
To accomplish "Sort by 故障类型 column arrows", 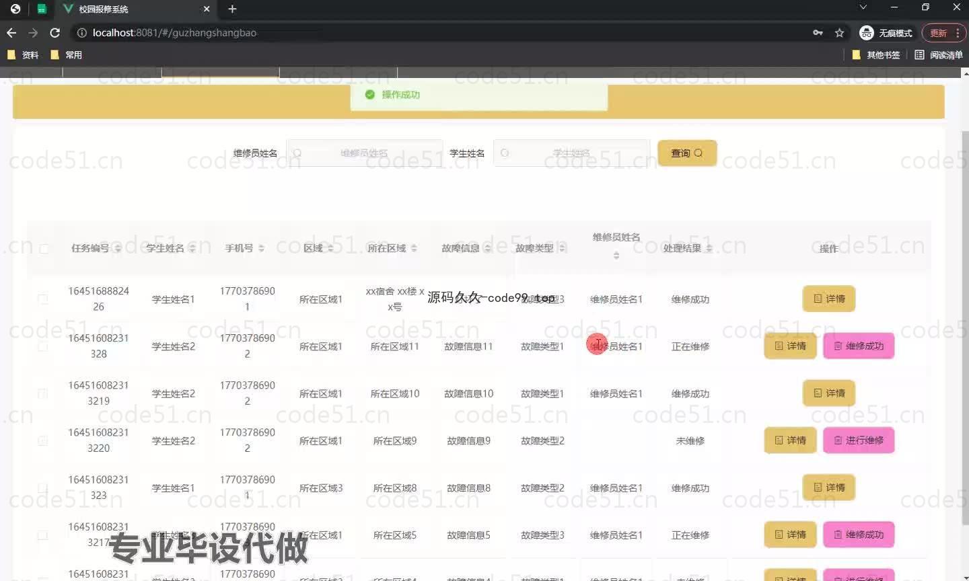I will pos(562,248).
